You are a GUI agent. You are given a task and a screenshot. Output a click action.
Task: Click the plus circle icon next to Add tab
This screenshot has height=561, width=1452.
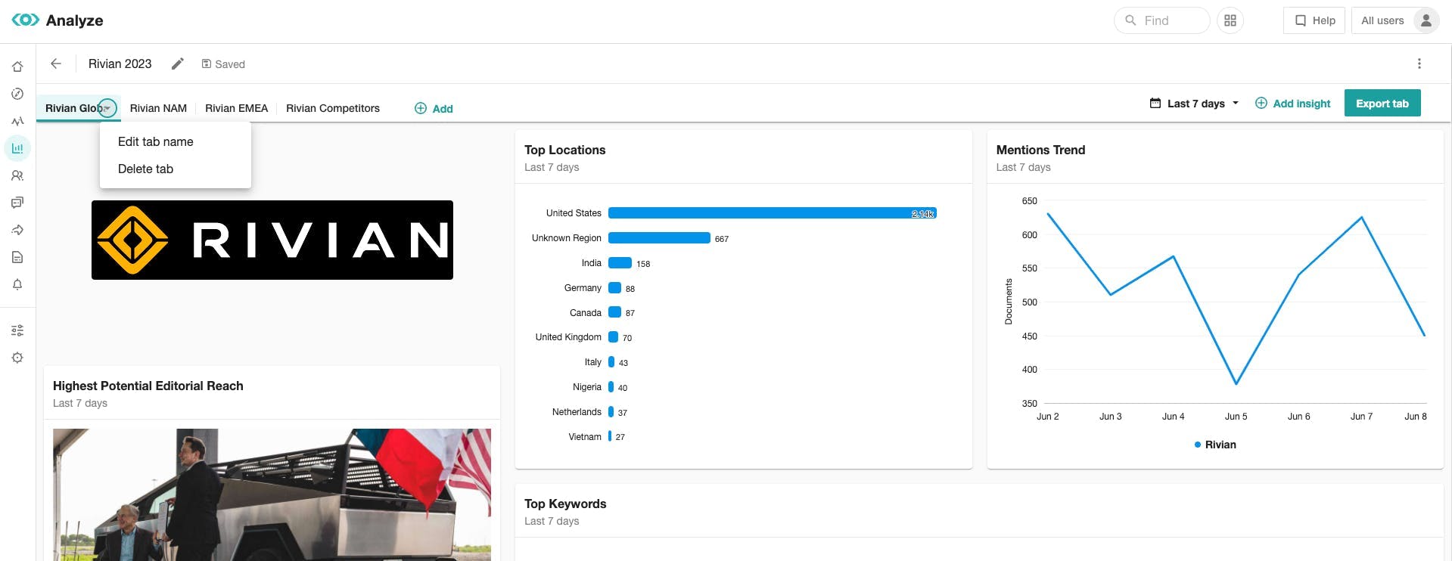click(x=421, y=108)
